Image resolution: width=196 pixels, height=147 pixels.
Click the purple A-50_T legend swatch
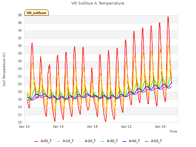point(146,141)
